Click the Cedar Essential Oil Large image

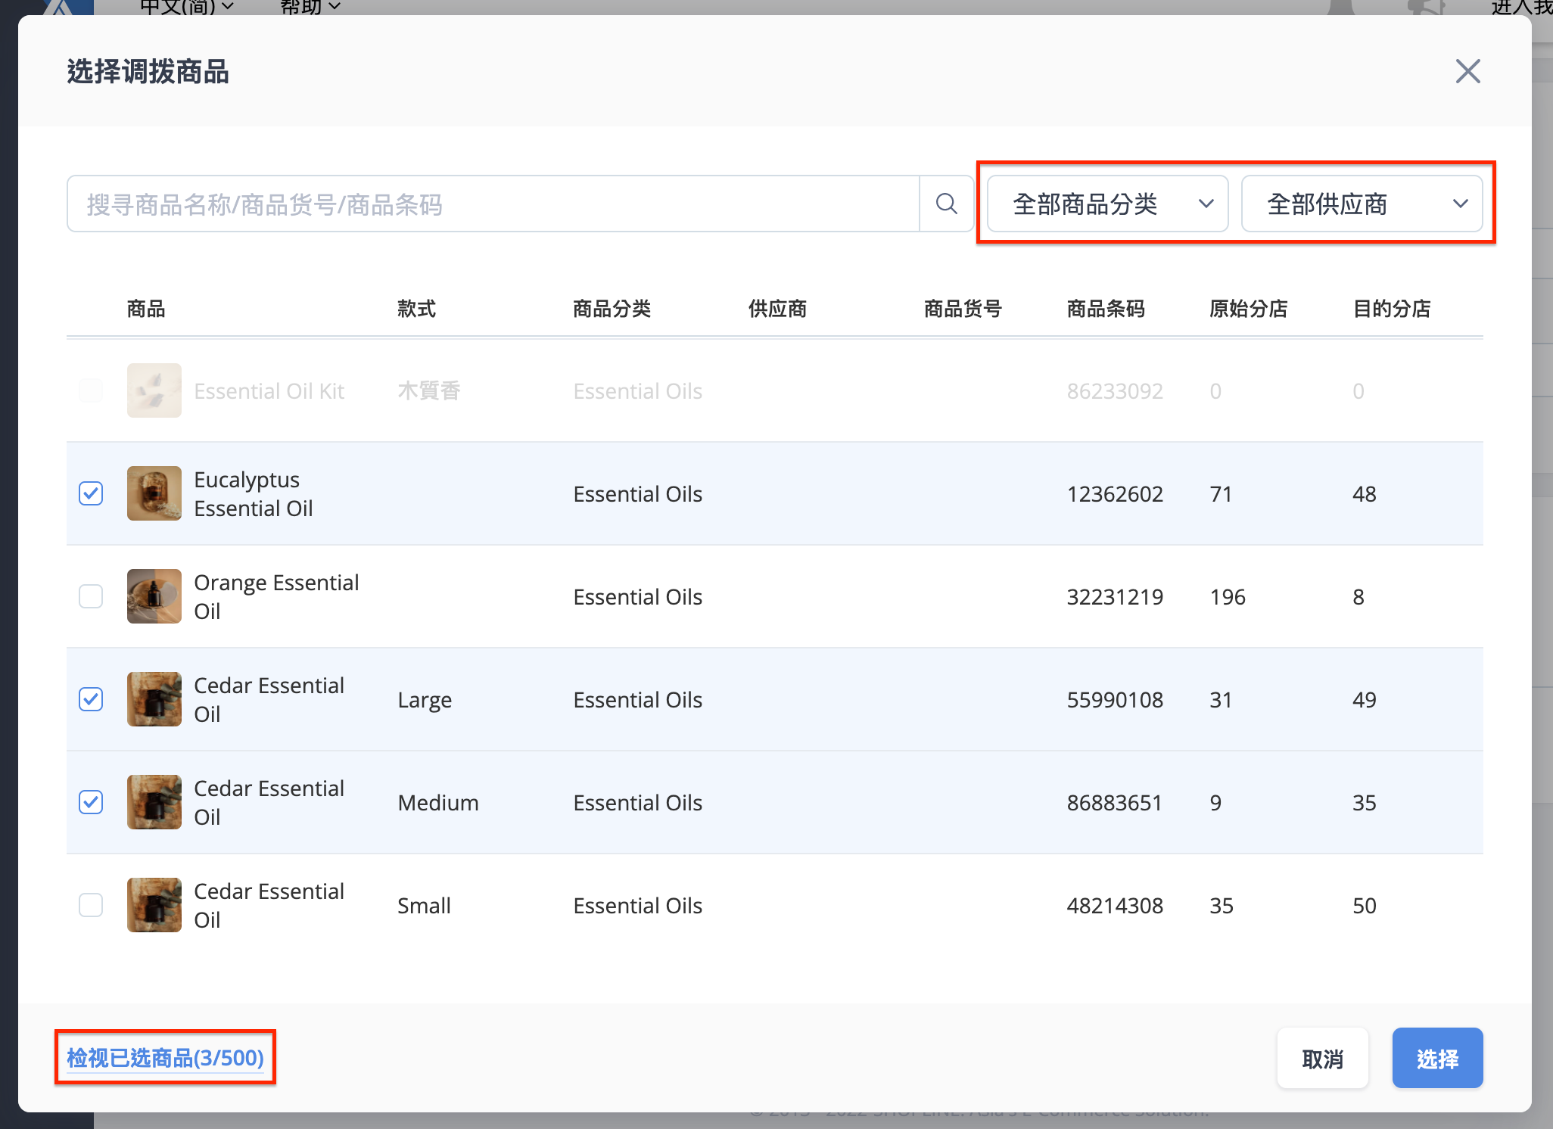tap(154, 699)
